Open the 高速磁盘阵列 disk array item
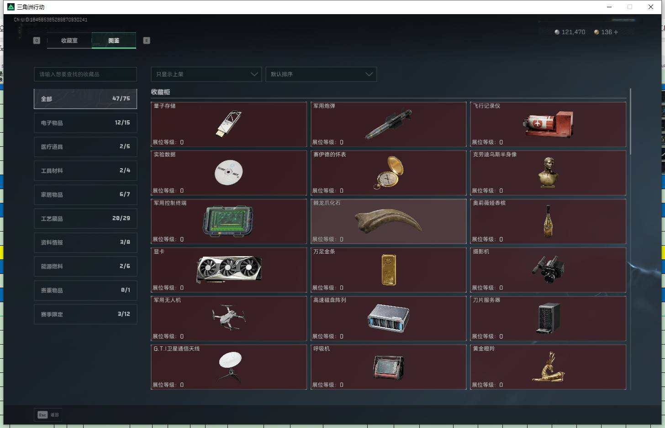The width and height of the screenshot is (665, 428). coord(388,318)
